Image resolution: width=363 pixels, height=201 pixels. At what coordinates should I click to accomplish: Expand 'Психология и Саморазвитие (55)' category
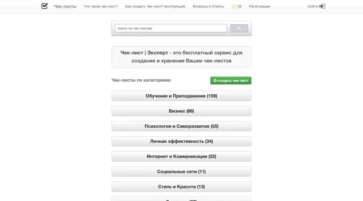(181, 126)
